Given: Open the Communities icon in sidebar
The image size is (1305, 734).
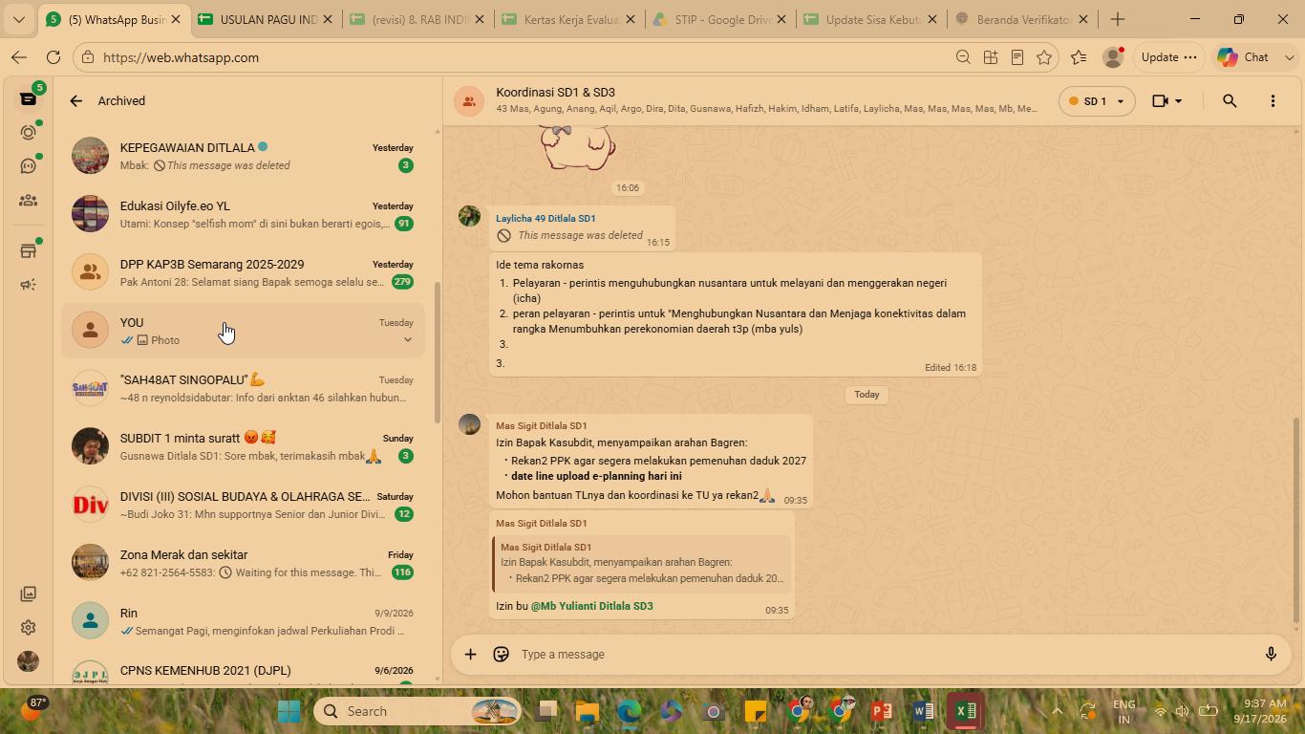Looking at the screenshot, I should 28,201.
